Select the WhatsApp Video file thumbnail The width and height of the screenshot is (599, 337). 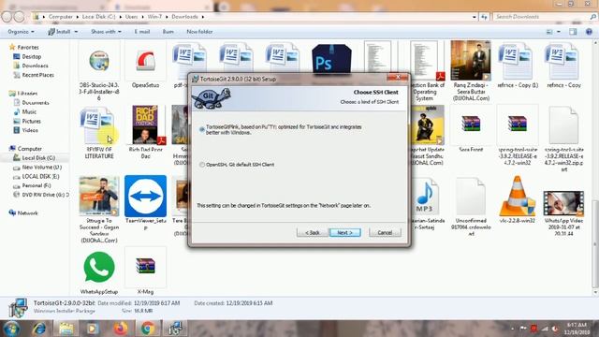tap(563, 203)
